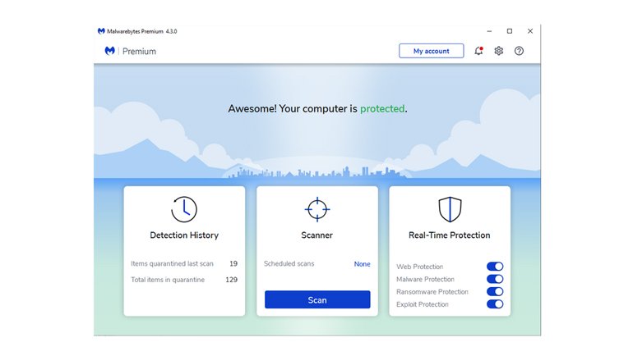Open the Detection History card title
The height and width of the screenshot is (356, 633).
184,235
